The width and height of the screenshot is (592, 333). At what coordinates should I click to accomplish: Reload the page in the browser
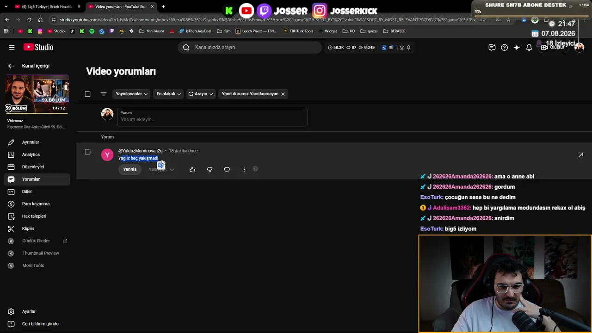pyautogui.click(x=29, y=20)
